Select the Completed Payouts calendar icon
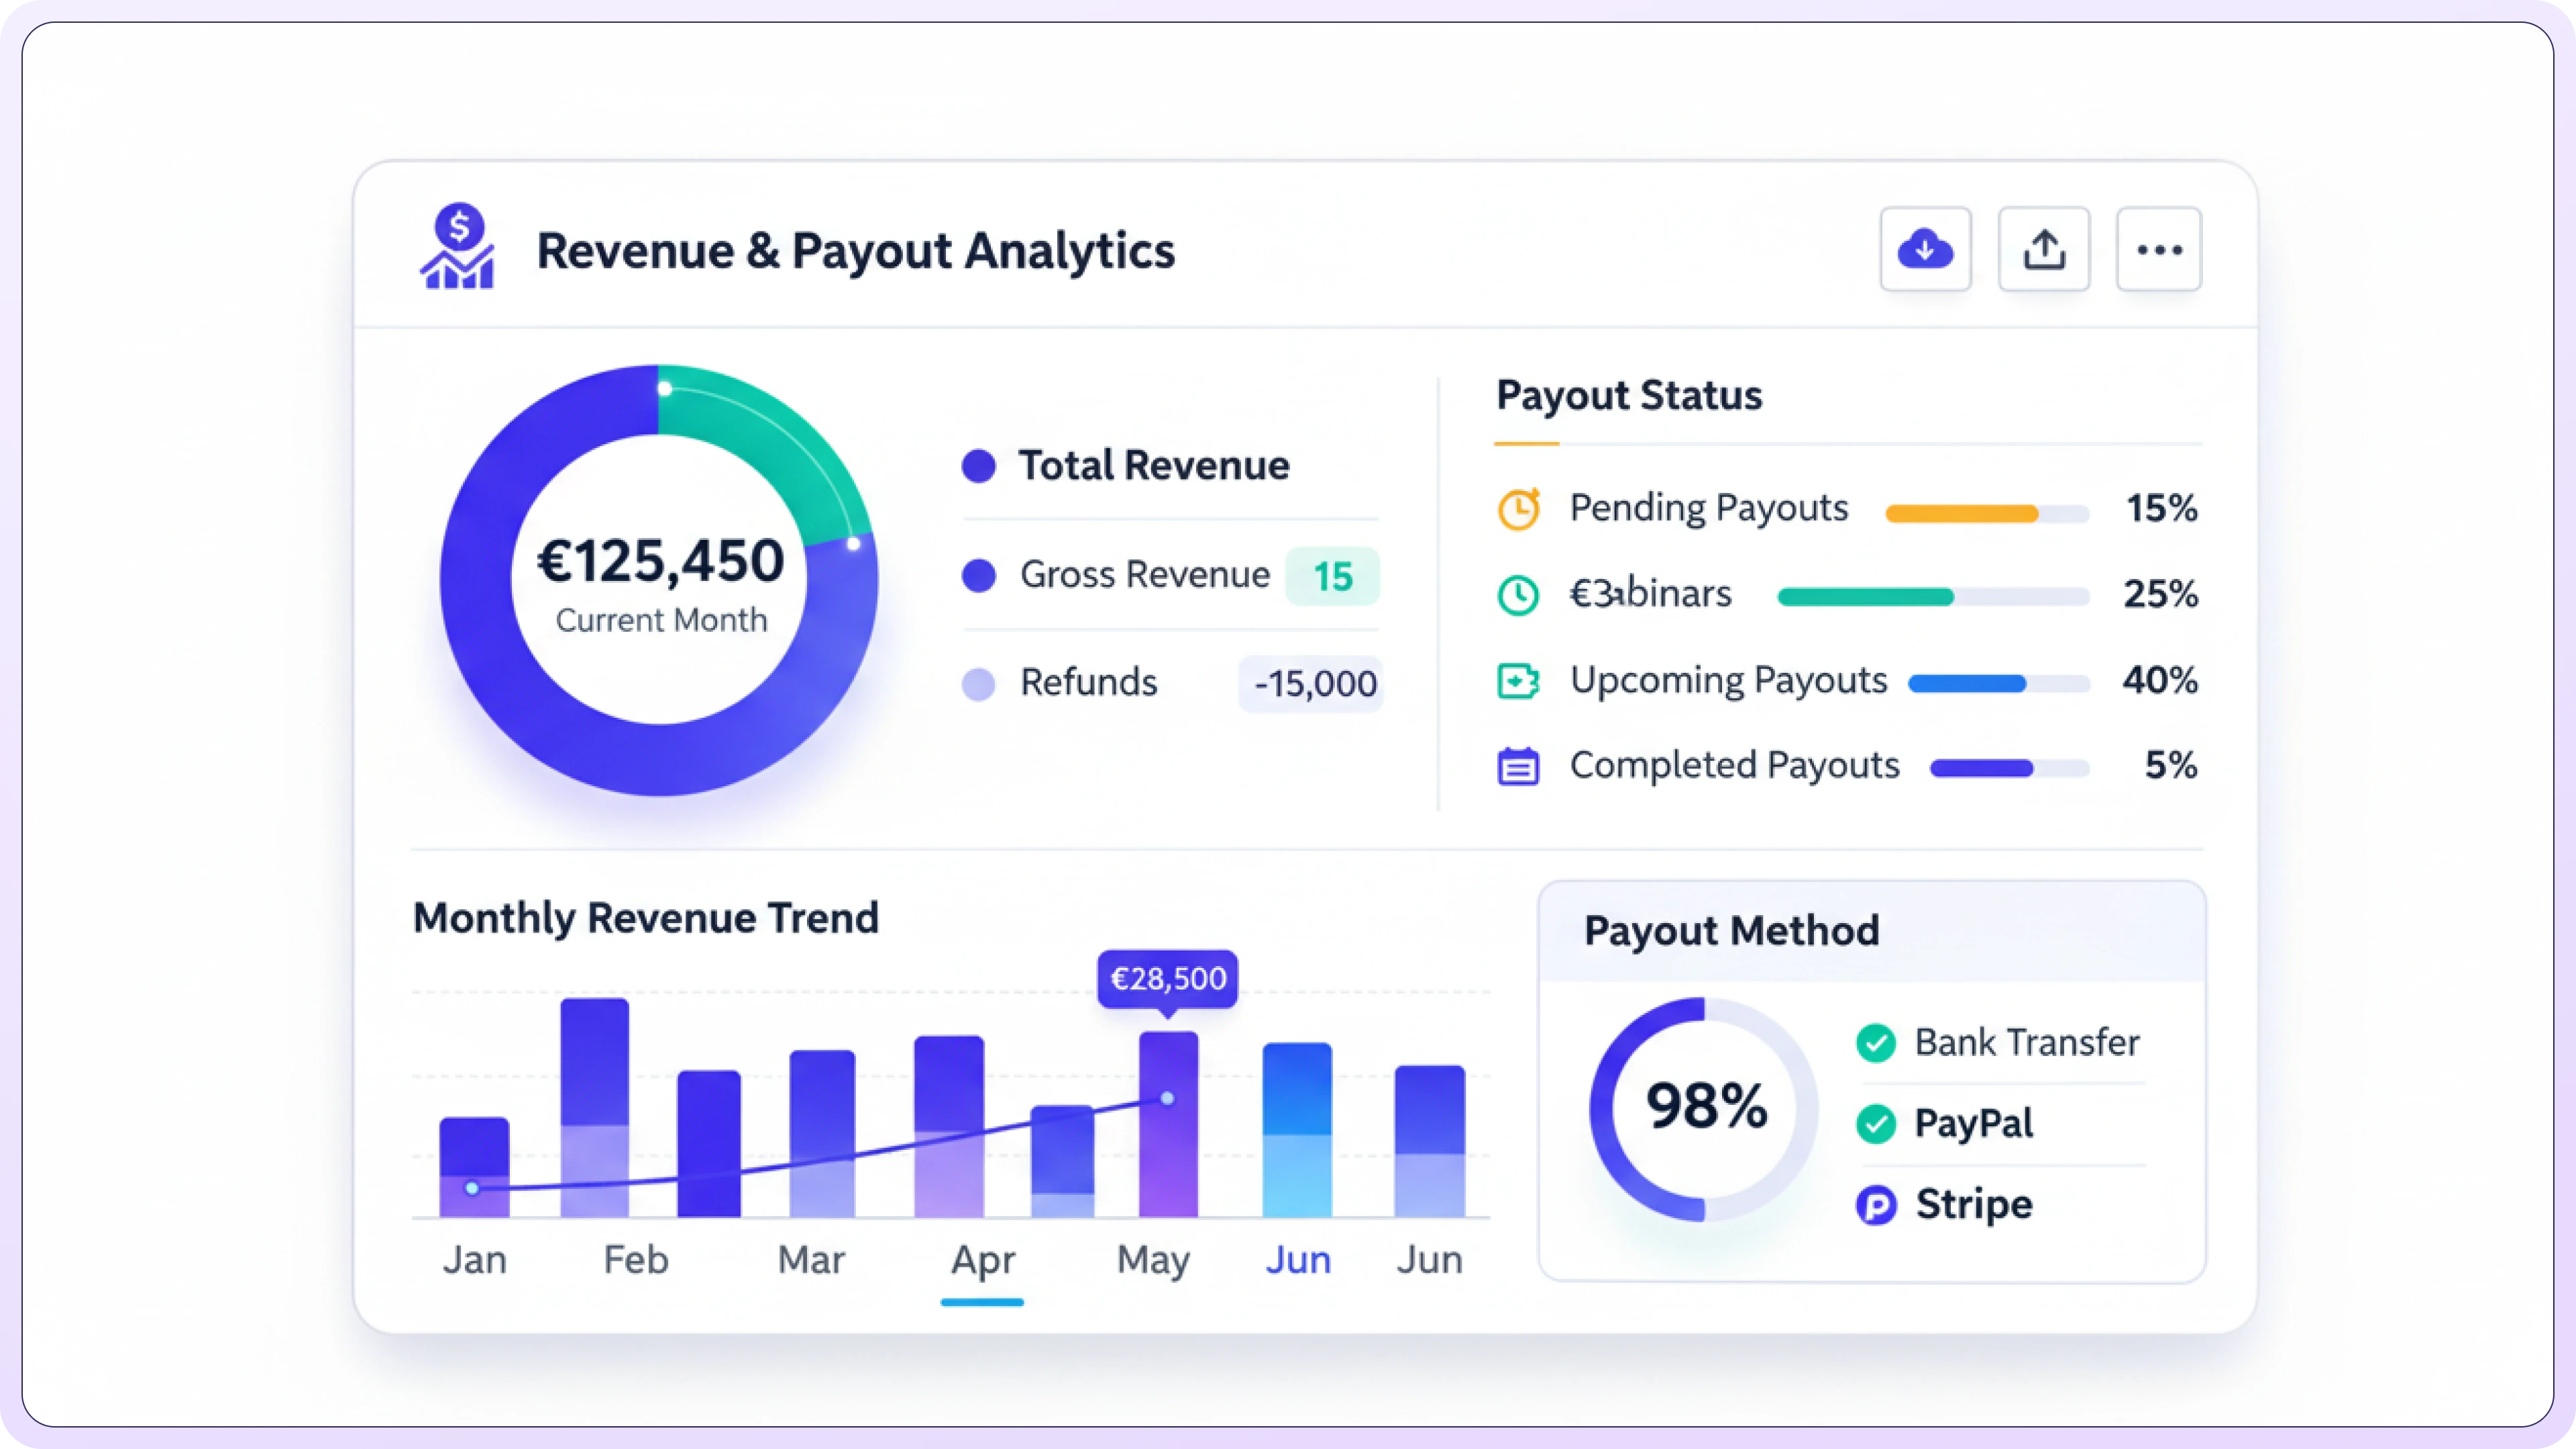The width and height of the screenshot is (2576, 1449). pyautogui.click(x=1518, y=766)
